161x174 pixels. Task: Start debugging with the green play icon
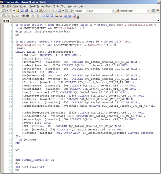(72, 11)
